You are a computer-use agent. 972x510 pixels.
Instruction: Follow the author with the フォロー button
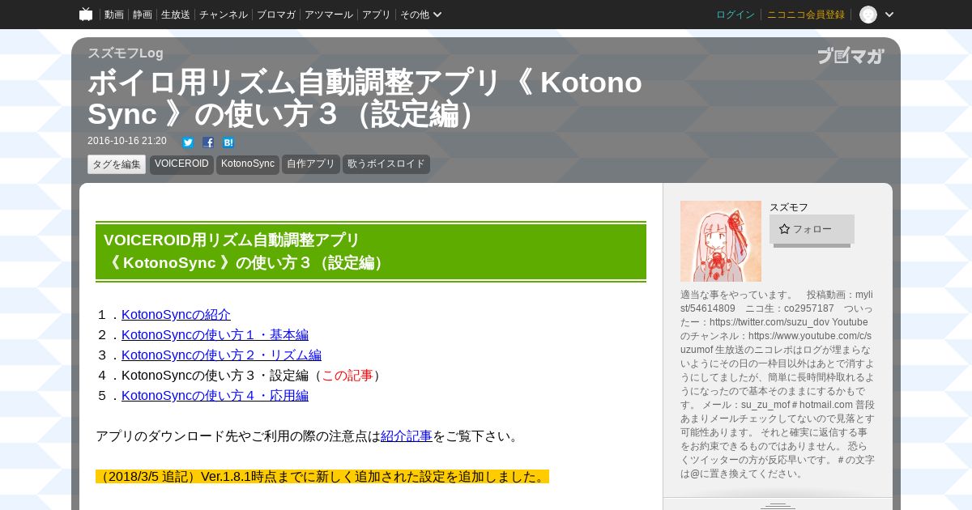(x=812, y=229)
